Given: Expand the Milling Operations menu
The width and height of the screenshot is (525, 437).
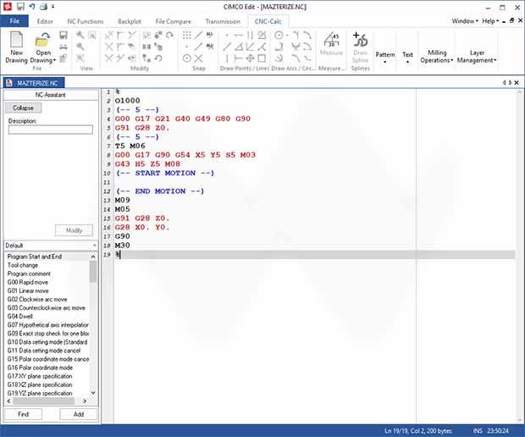Looking at the screenshot, I should (437, 56).
